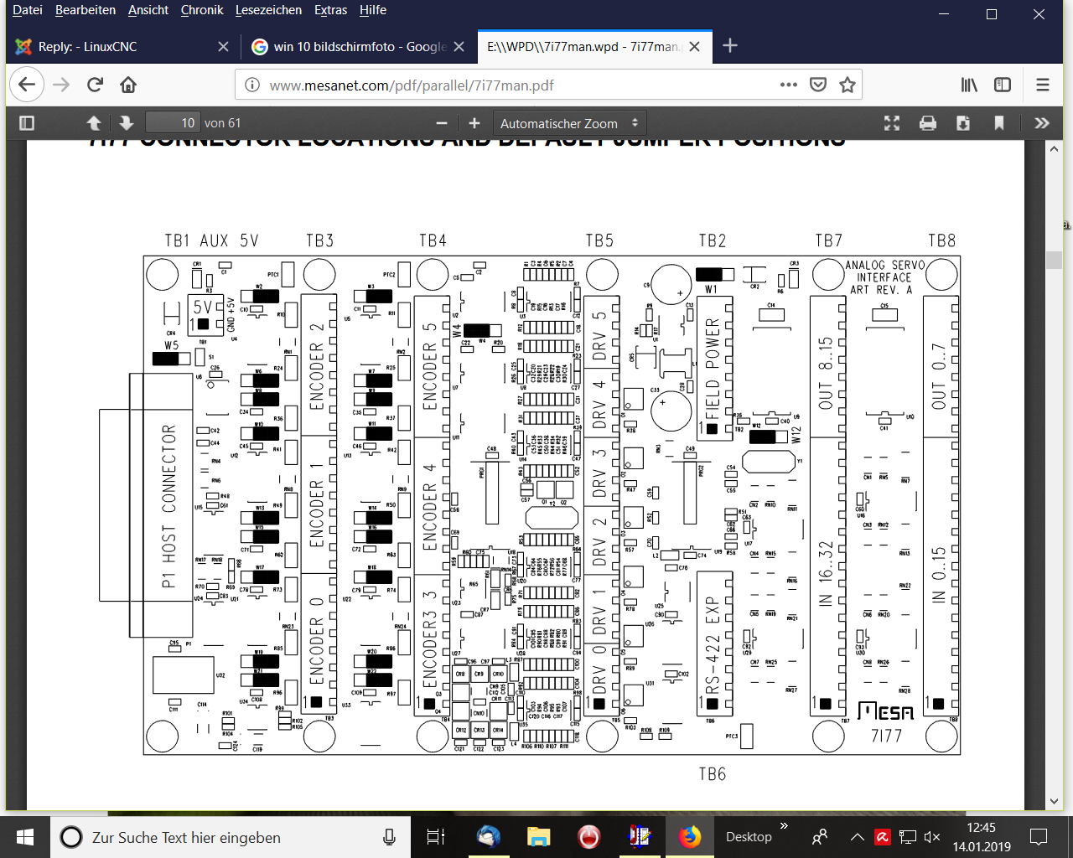Image resolution: width=1073 pixels, height=858 pixels.
Task: Open the Firefox hamburger menu
Action: click(x=1043, y=85)
